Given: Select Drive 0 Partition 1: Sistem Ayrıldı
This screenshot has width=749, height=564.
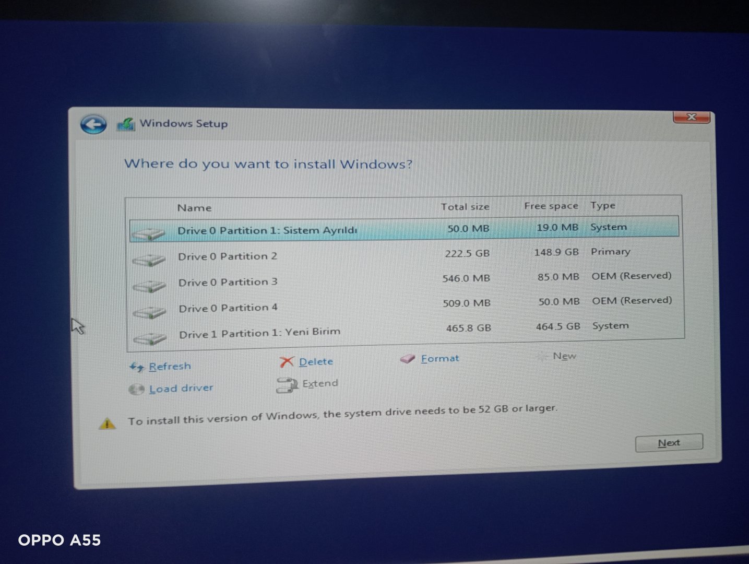Looking at the screenshot, I should click(x=405, y=229).
